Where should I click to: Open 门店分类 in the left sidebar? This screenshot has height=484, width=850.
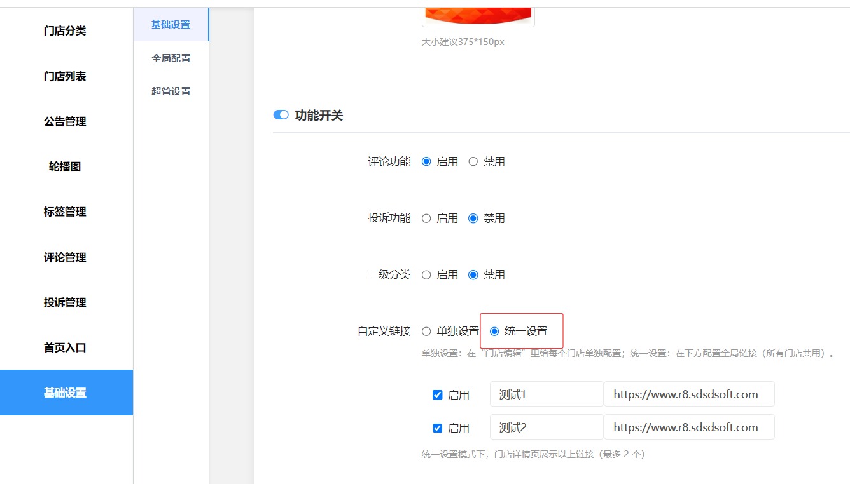click(65, 30)
